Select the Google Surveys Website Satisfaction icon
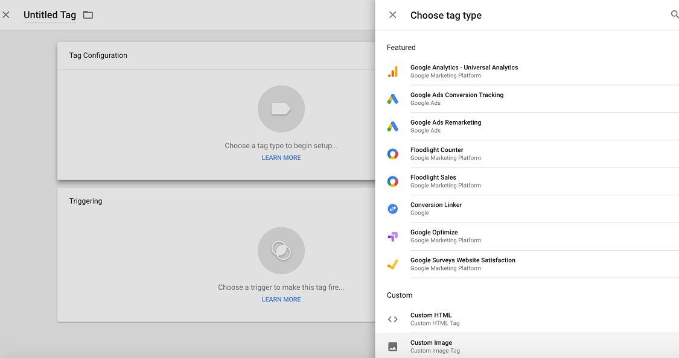This screenshot has height=358, width=679. click(x=393, y=263)
